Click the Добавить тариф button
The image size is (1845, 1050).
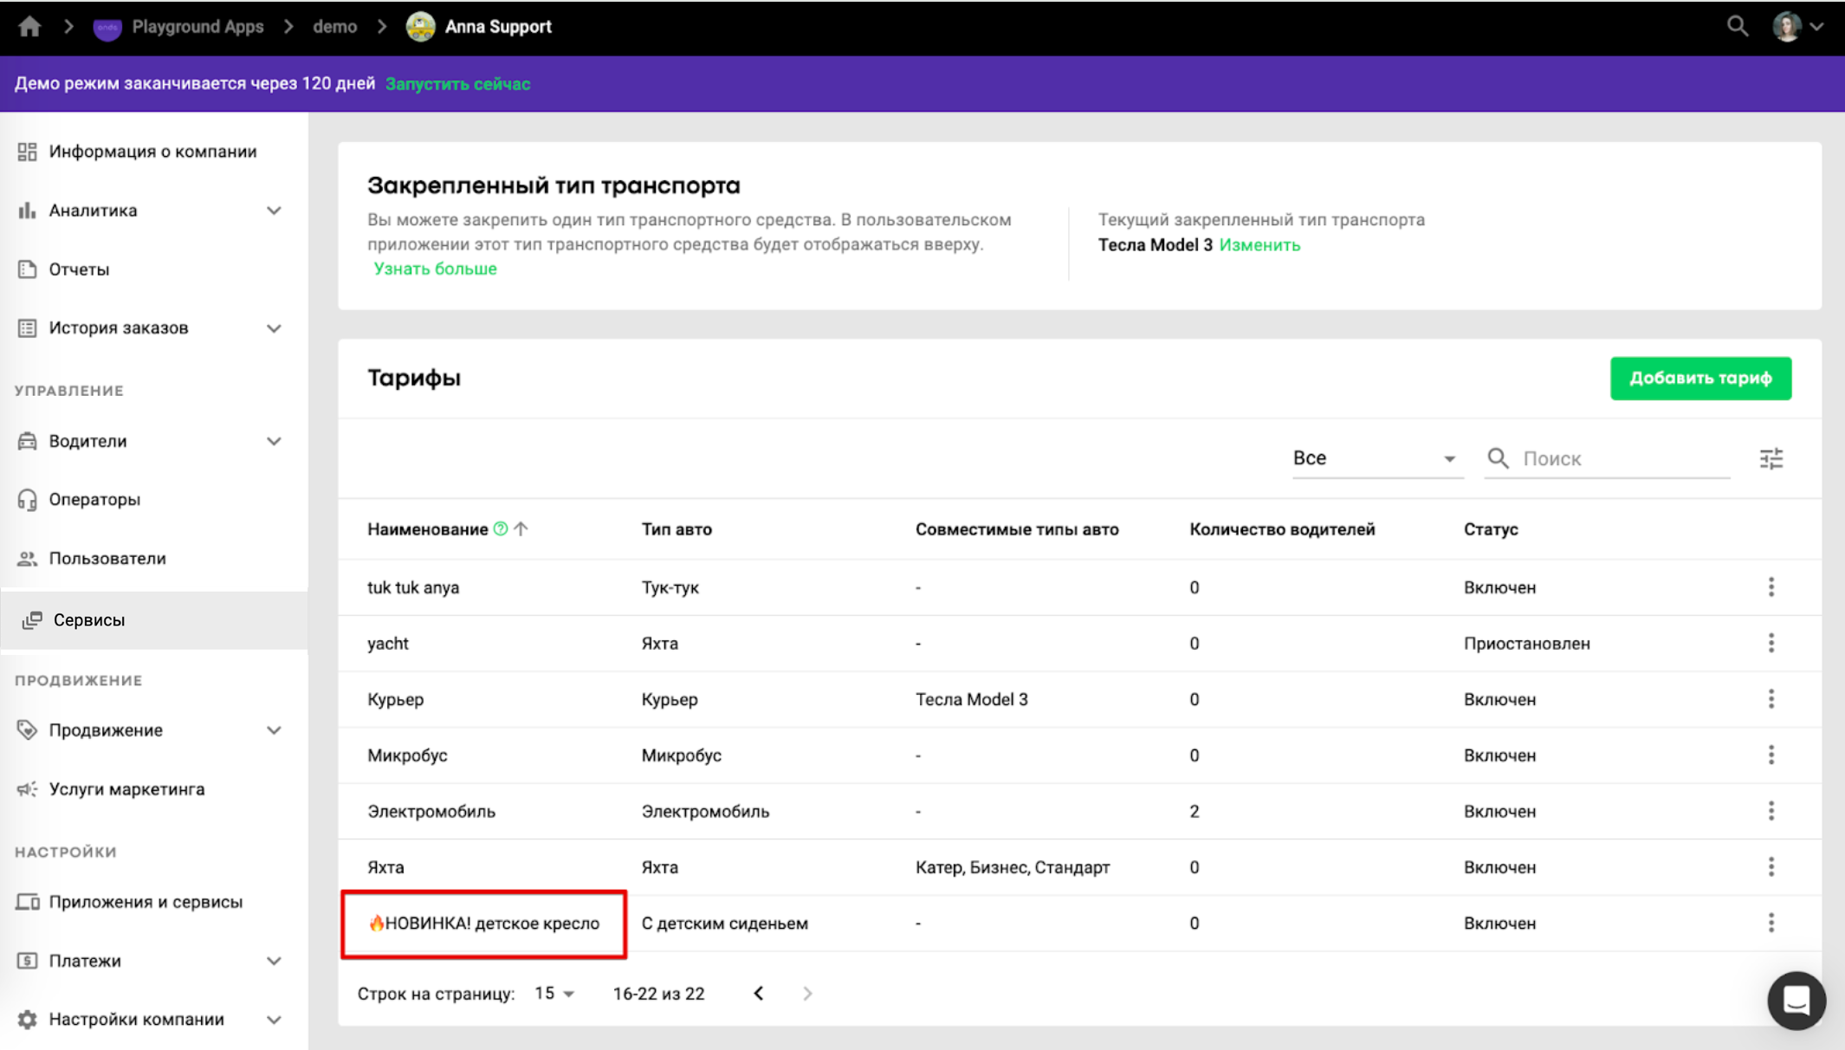pos(1699,379)
